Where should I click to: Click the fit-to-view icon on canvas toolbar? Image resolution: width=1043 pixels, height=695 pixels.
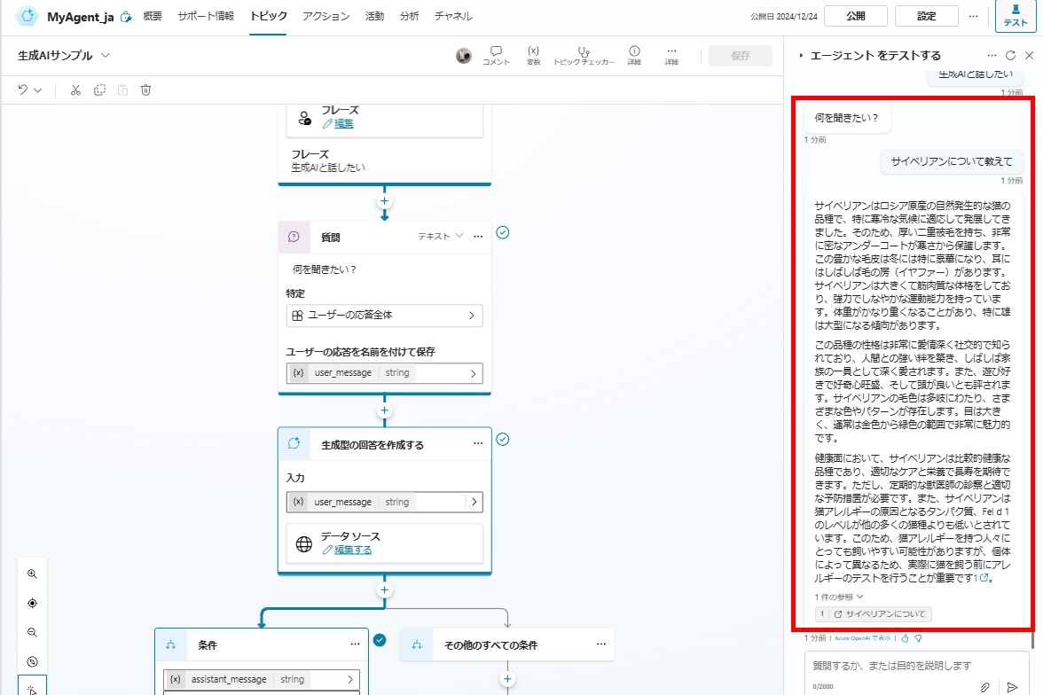click(x=32, y=603)
